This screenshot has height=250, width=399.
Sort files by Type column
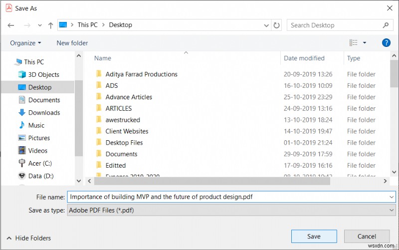[354, 58]
